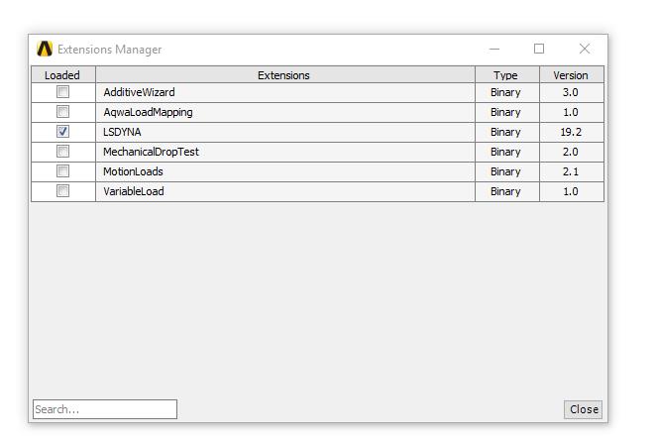Minimize the Extensions Manager window
The width and height of the screenshot is (658, 442).
tap(494, 49)
